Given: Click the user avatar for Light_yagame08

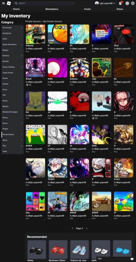Looking at the screenshot, I should click(x=97, y=3).
